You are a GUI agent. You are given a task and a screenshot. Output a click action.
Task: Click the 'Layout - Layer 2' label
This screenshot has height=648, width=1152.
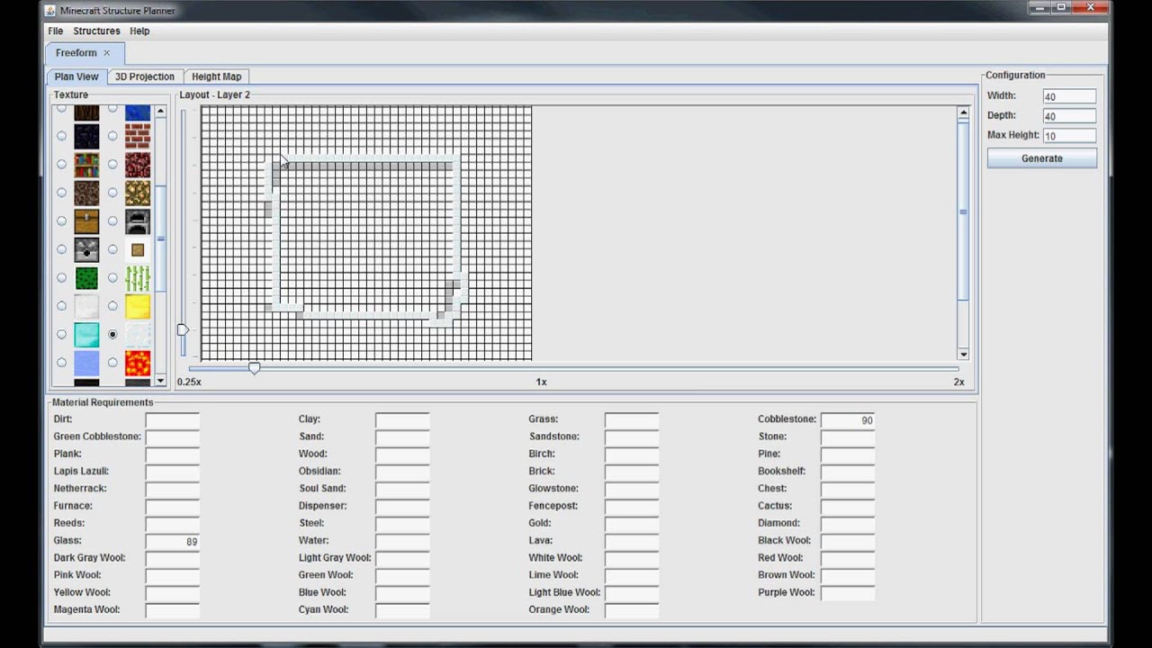click(214, 94)
